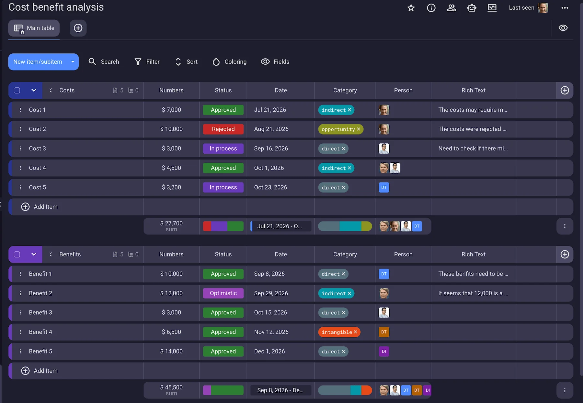Open the date cell for Benefit 3
This screenshot has height=403, width=583.
tap(280, 313)
